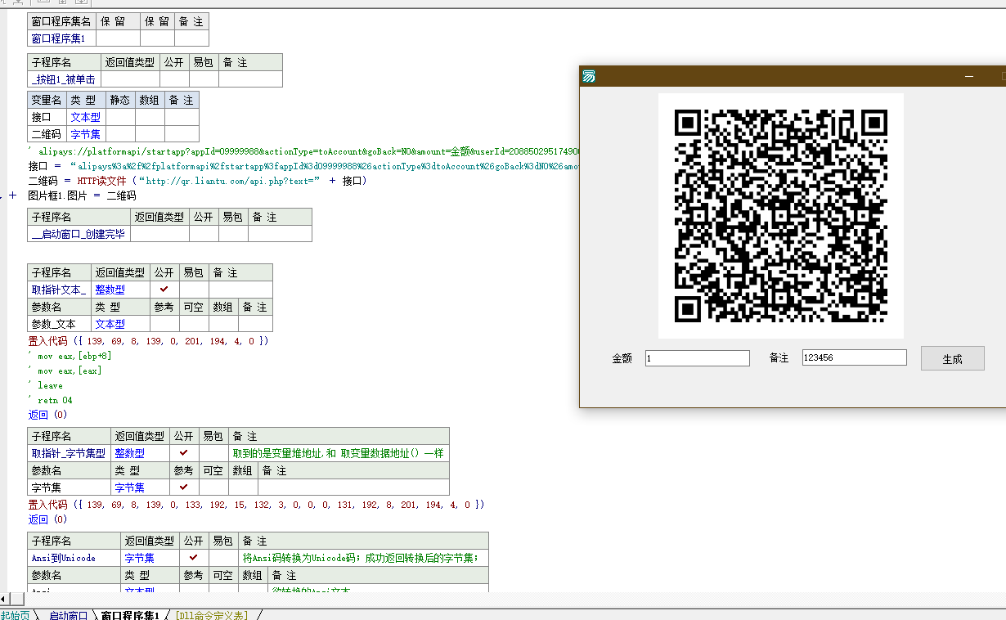The image size is (1006, 620).
Task: Click the 文本型 type of 接口 variable
Action: click(x=85, y=117)
